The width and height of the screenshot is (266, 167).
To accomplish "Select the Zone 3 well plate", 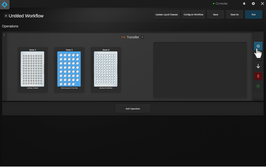I will (106, 69).
